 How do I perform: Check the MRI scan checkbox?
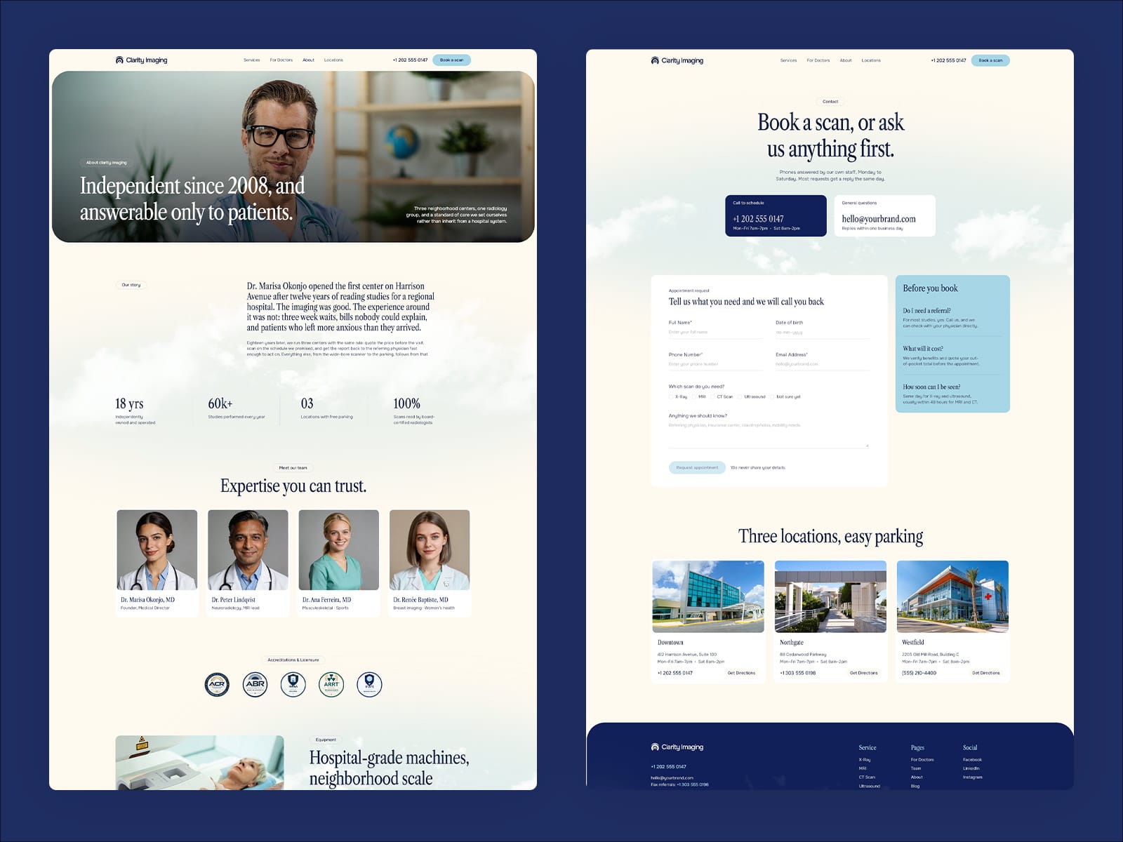click(694, 397)
